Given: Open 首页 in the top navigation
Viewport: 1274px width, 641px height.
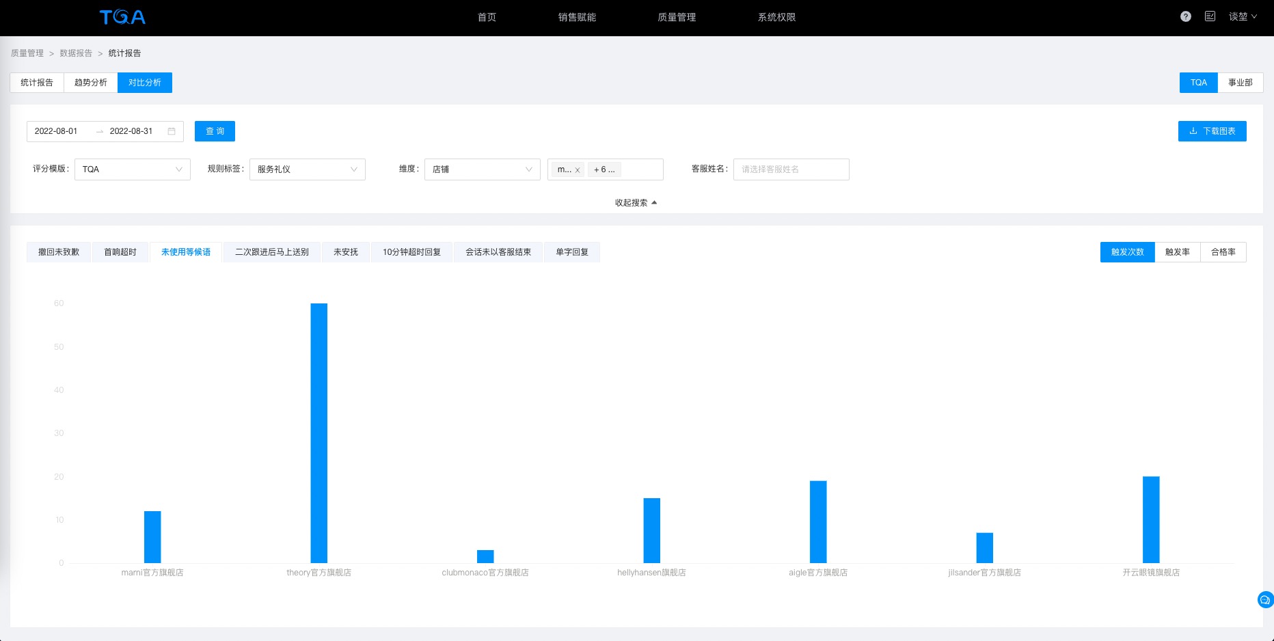Looking at the screenshot, I should coord(487,17).
